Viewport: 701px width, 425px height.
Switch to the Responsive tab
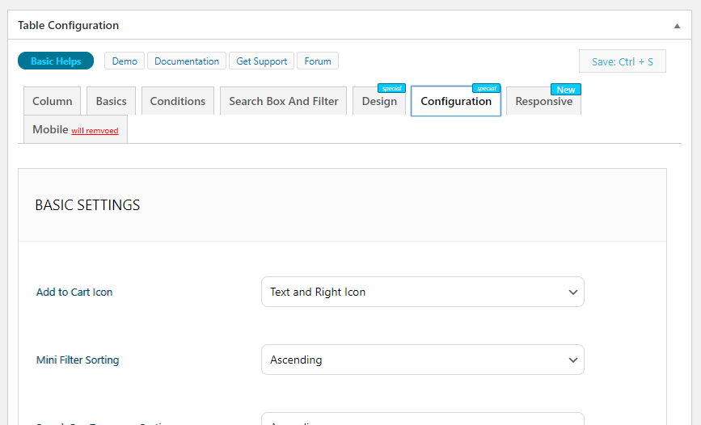click(x=543, y=101)
